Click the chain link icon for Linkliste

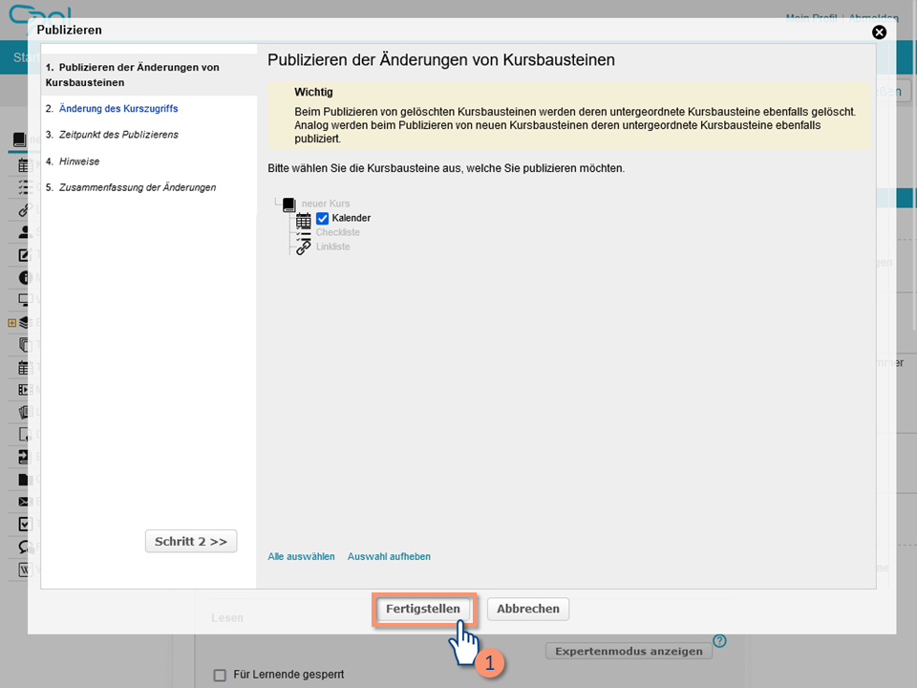(304, 247)
